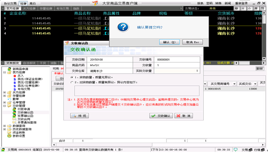Select option 2 对货物数量、质量有异议

72,83
